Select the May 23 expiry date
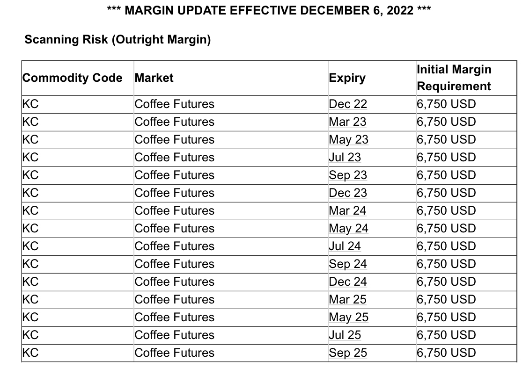The height and width of the screenshot is (390, 530). (348, 139)
